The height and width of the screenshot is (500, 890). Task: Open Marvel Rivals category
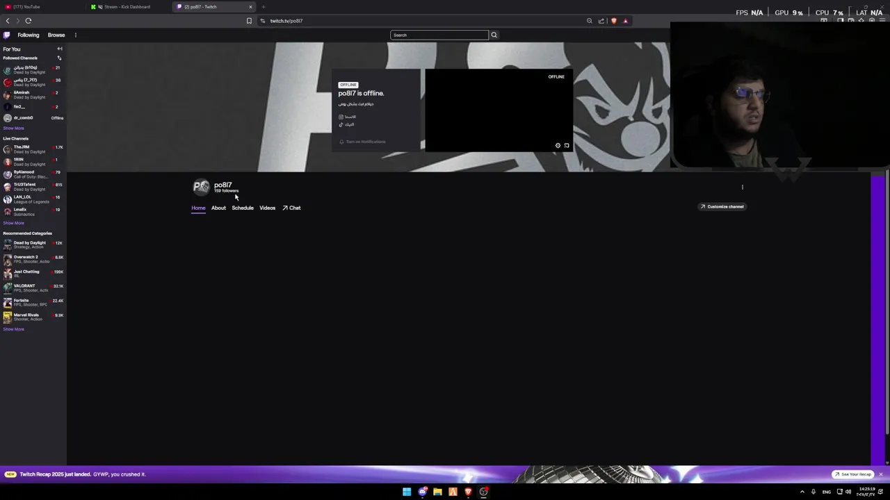click(x=33, y=317)
